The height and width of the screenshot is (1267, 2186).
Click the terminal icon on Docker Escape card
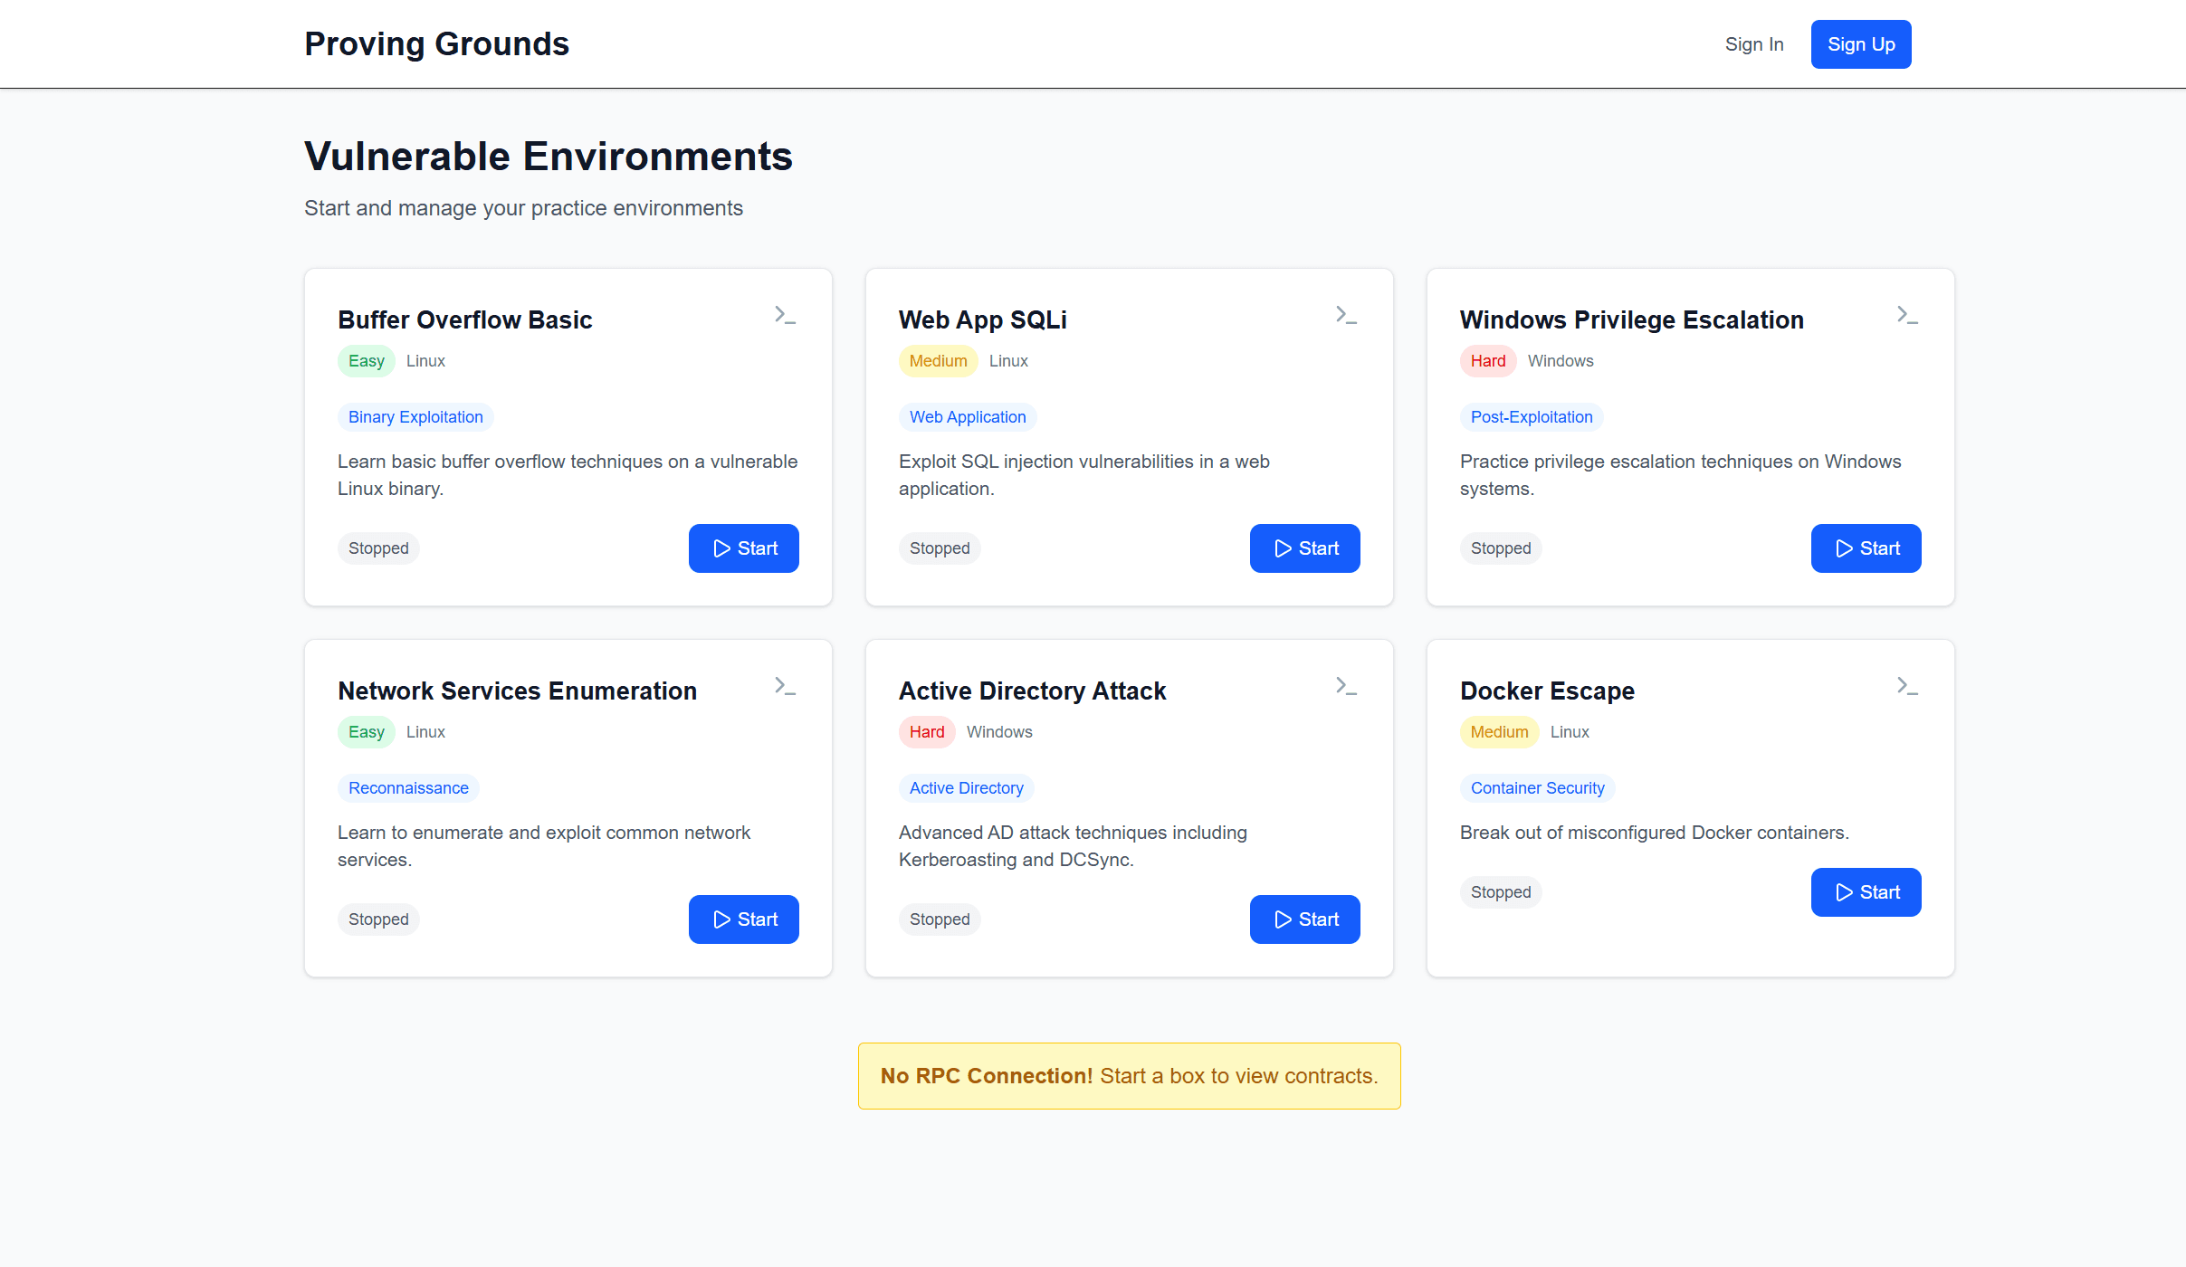coord(1908,686)
